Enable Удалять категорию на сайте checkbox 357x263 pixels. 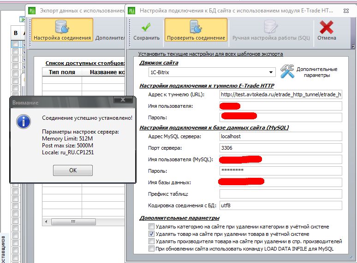151,227
